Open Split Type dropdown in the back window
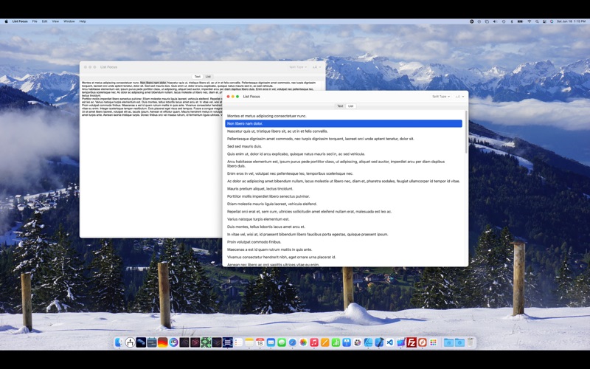This screenshot has height=369, width=590. pyautogui.click(x=298, y=67)
